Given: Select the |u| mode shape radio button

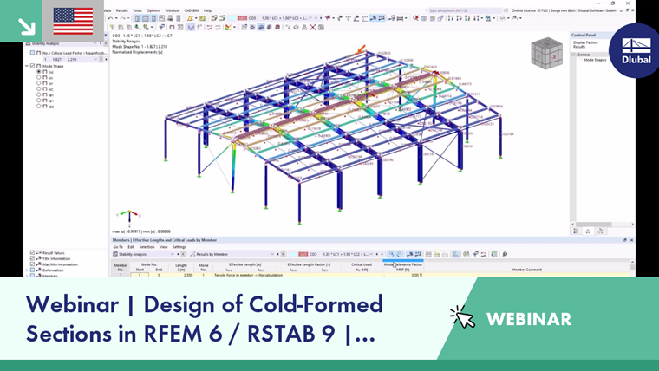Looking at the screenshot, I should point(39,72).
